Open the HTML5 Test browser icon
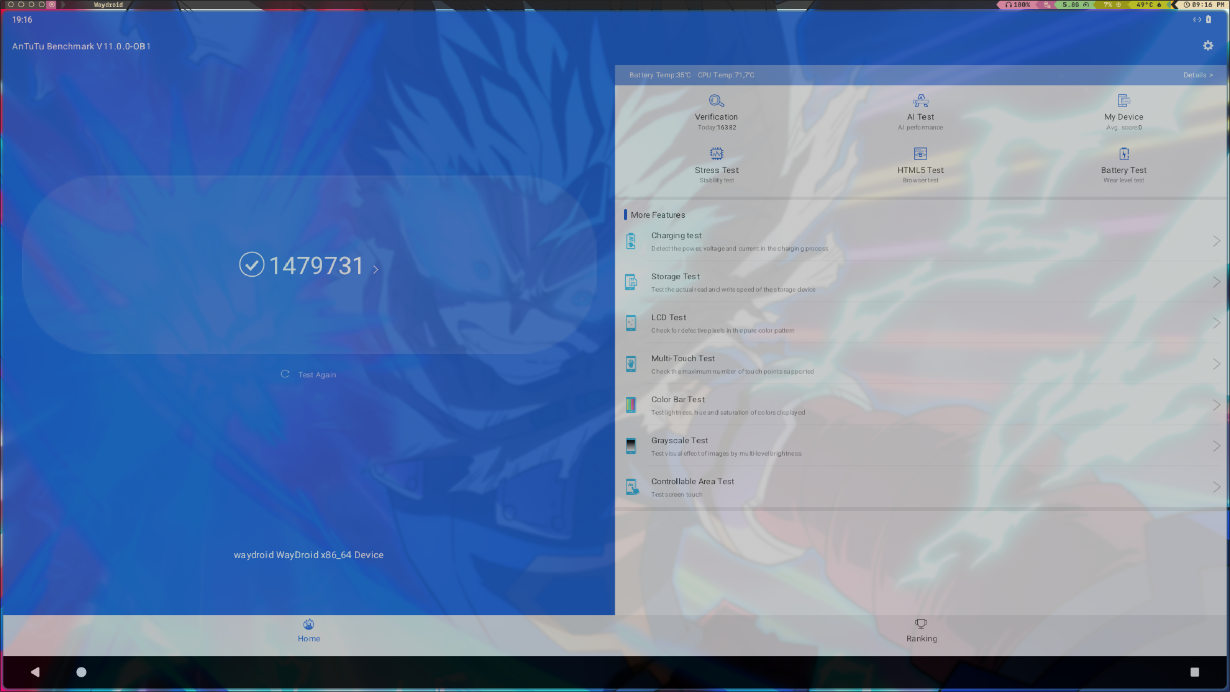Image resolution: width=1230 pixels, height=692 pixels. (x=920, y=154)
